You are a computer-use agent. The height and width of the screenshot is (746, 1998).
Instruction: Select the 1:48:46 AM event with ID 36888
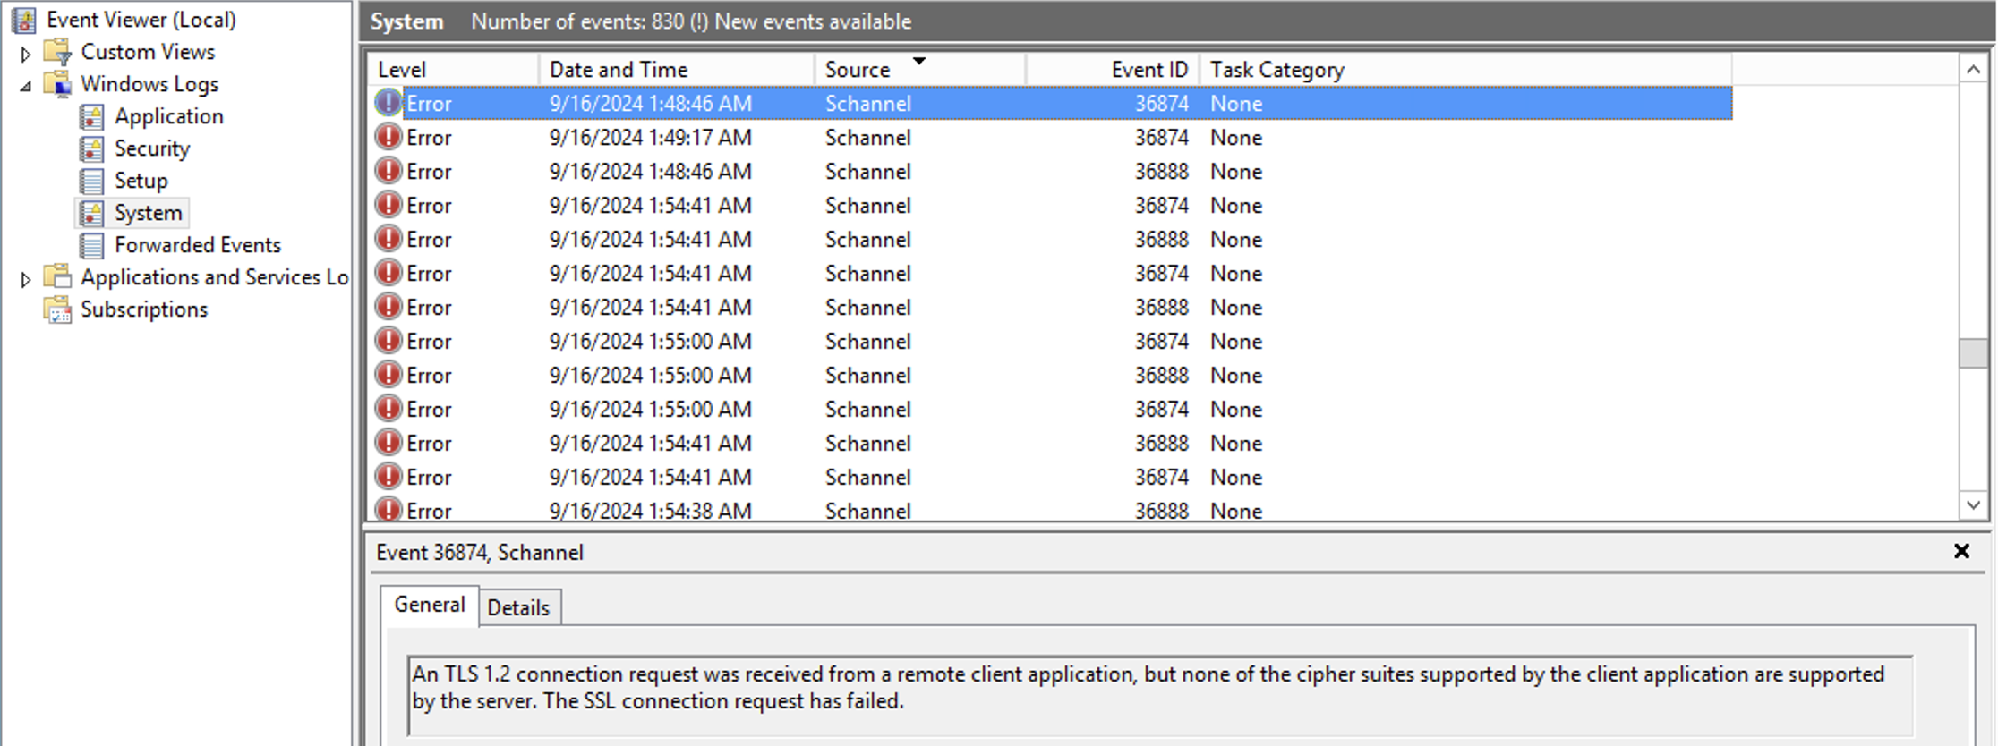1049,171
